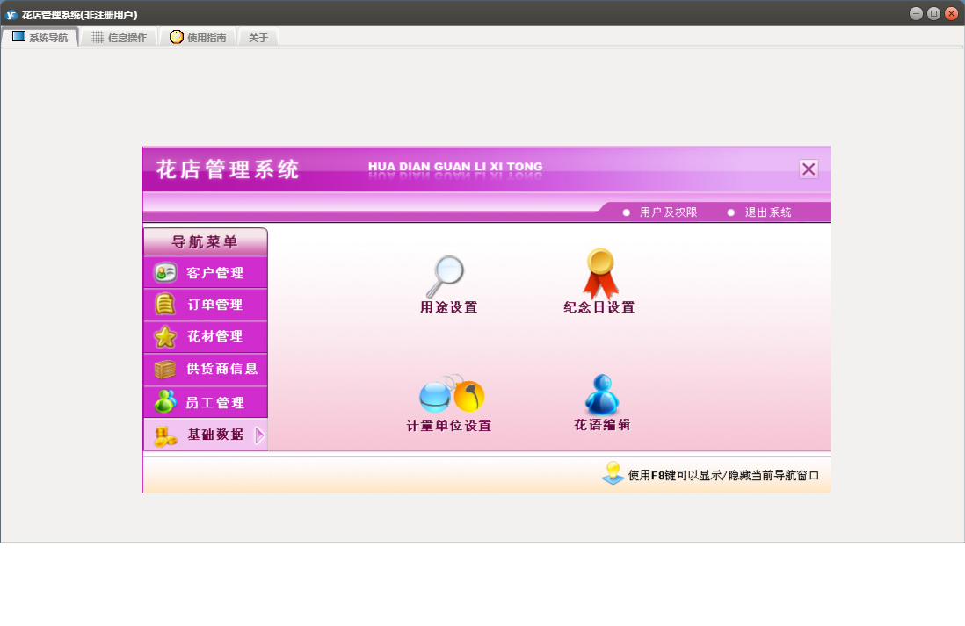965x626 pixels.
Task: Switch to 系统导航 tab
Action: coord(40,37)
